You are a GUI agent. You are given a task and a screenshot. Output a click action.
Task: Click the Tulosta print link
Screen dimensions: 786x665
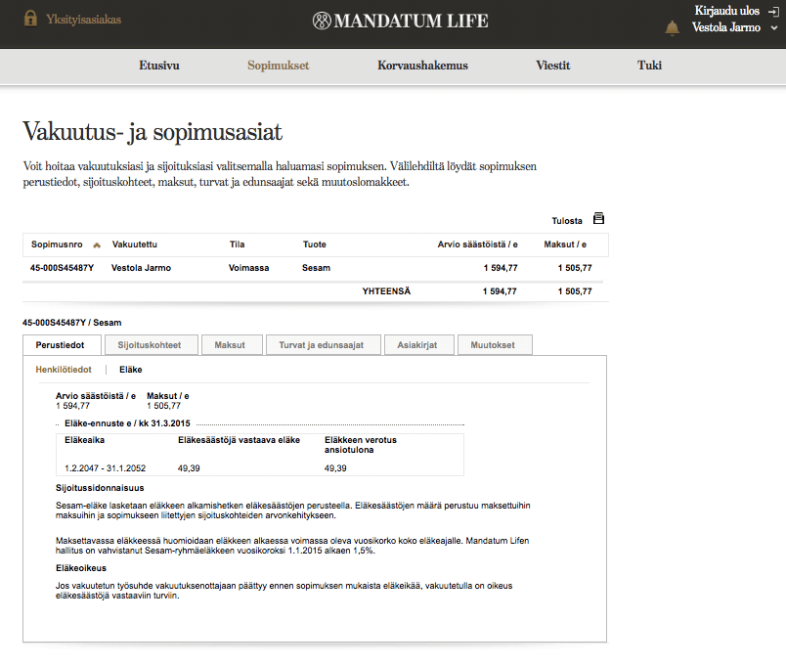567,221
